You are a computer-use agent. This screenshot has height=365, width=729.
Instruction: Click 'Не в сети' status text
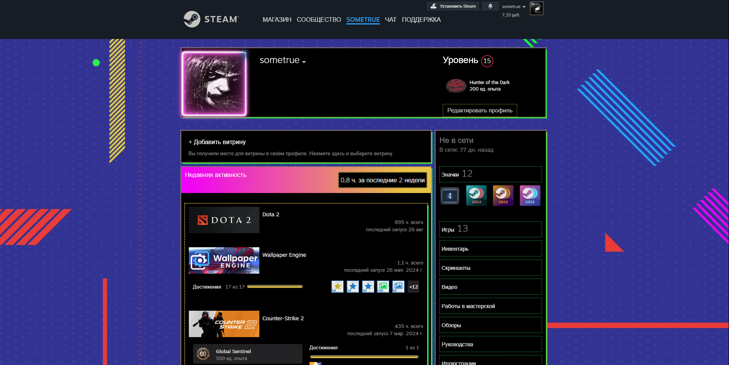(456, 140)
